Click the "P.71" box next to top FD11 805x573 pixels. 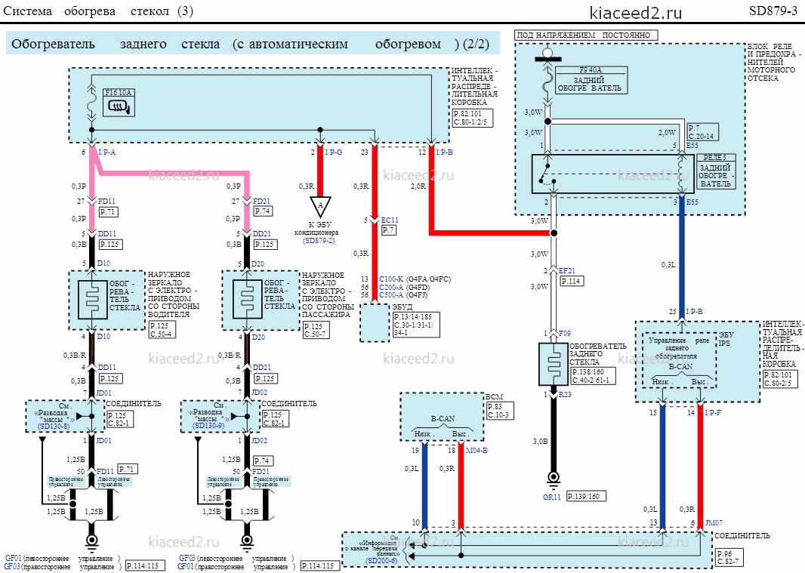tap(108, 211)
